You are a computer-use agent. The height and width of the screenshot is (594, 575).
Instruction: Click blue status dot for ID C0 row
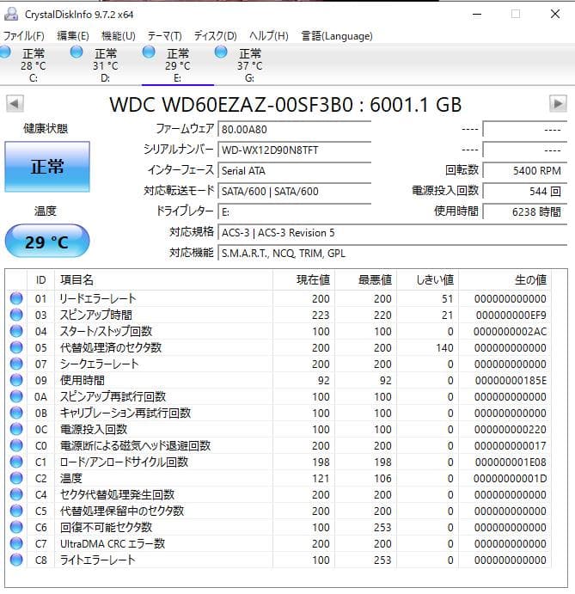(x=16, y=445)
